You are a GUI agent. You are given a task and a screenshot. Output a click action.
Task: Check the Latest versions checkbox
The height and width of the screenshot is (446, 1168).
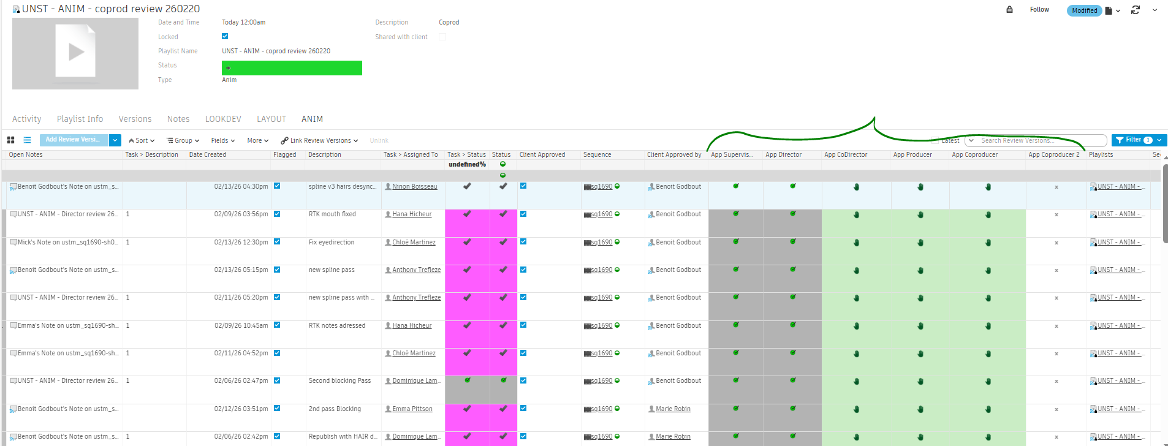pos(935,140)
